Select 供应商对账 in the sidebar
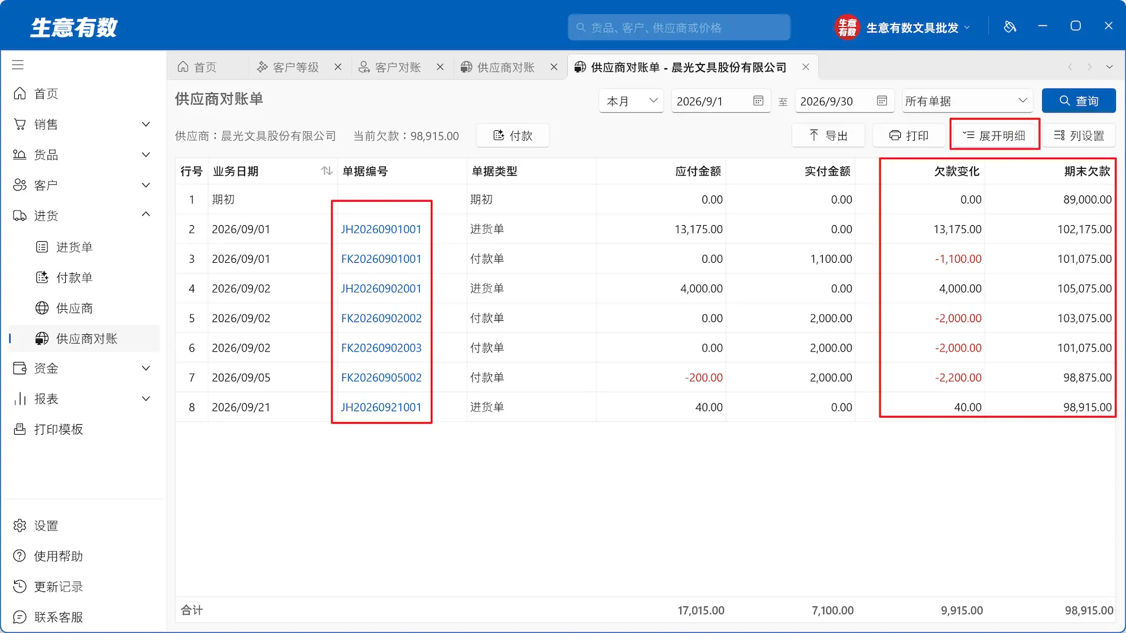1126x633 pixels. (x=84, y=338)
